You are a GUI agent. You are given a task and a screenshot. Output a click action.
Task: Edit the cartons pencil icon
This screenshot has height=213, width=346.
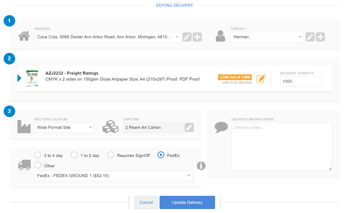tap(189, 128)
